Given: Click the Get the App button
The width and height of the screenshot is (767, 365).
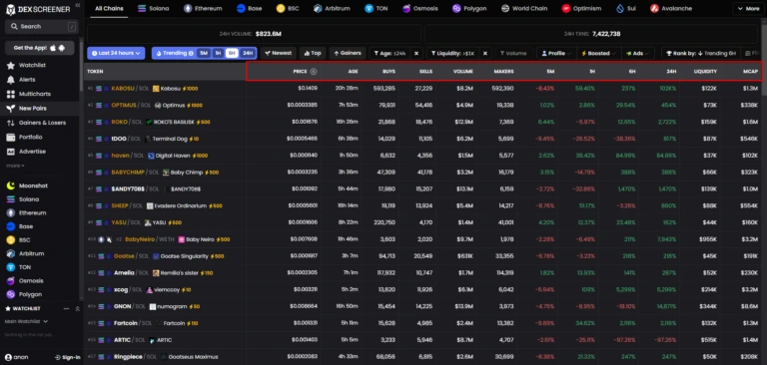Looking at the screenshot, I should pyautogui.click(x=40, y=48).
